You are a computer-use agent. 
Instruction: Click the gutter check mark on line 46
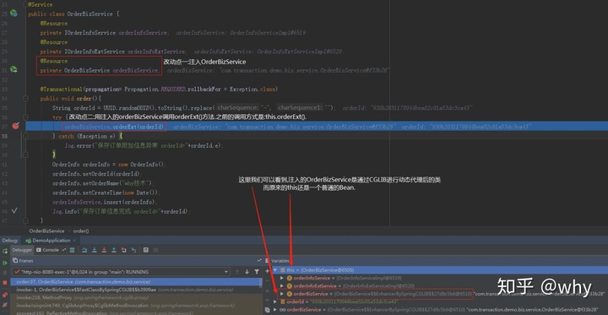coord(14,210)
